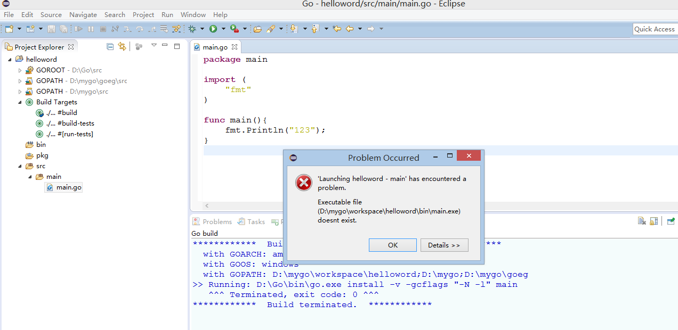Click the Next Annotation toolbar icon
The width and height of the screenshot is (678, 330).
point(293,29)
